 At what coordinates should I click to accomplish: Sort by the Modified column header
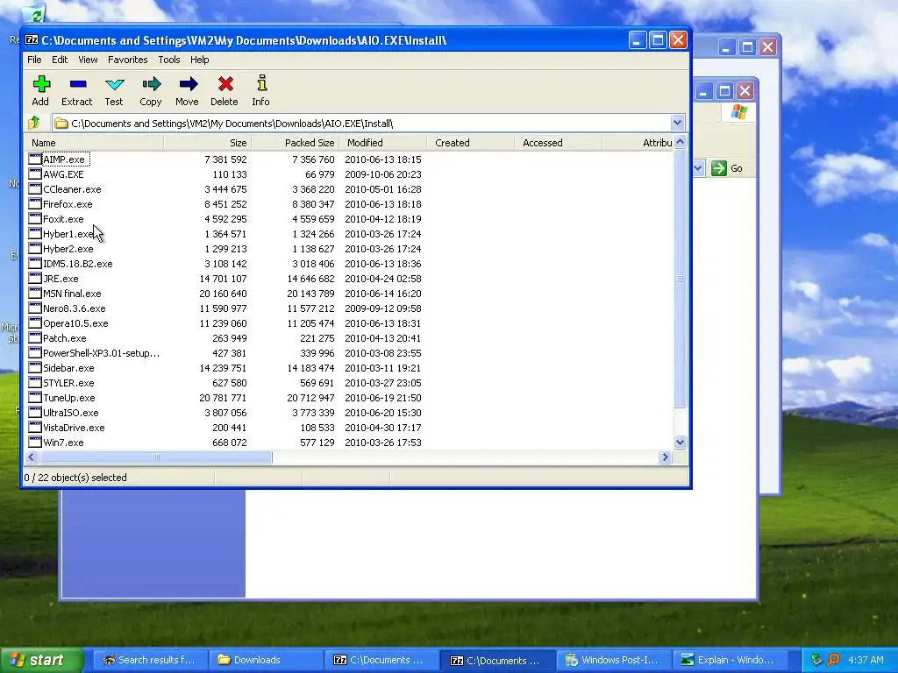click(x=382, y=143)
